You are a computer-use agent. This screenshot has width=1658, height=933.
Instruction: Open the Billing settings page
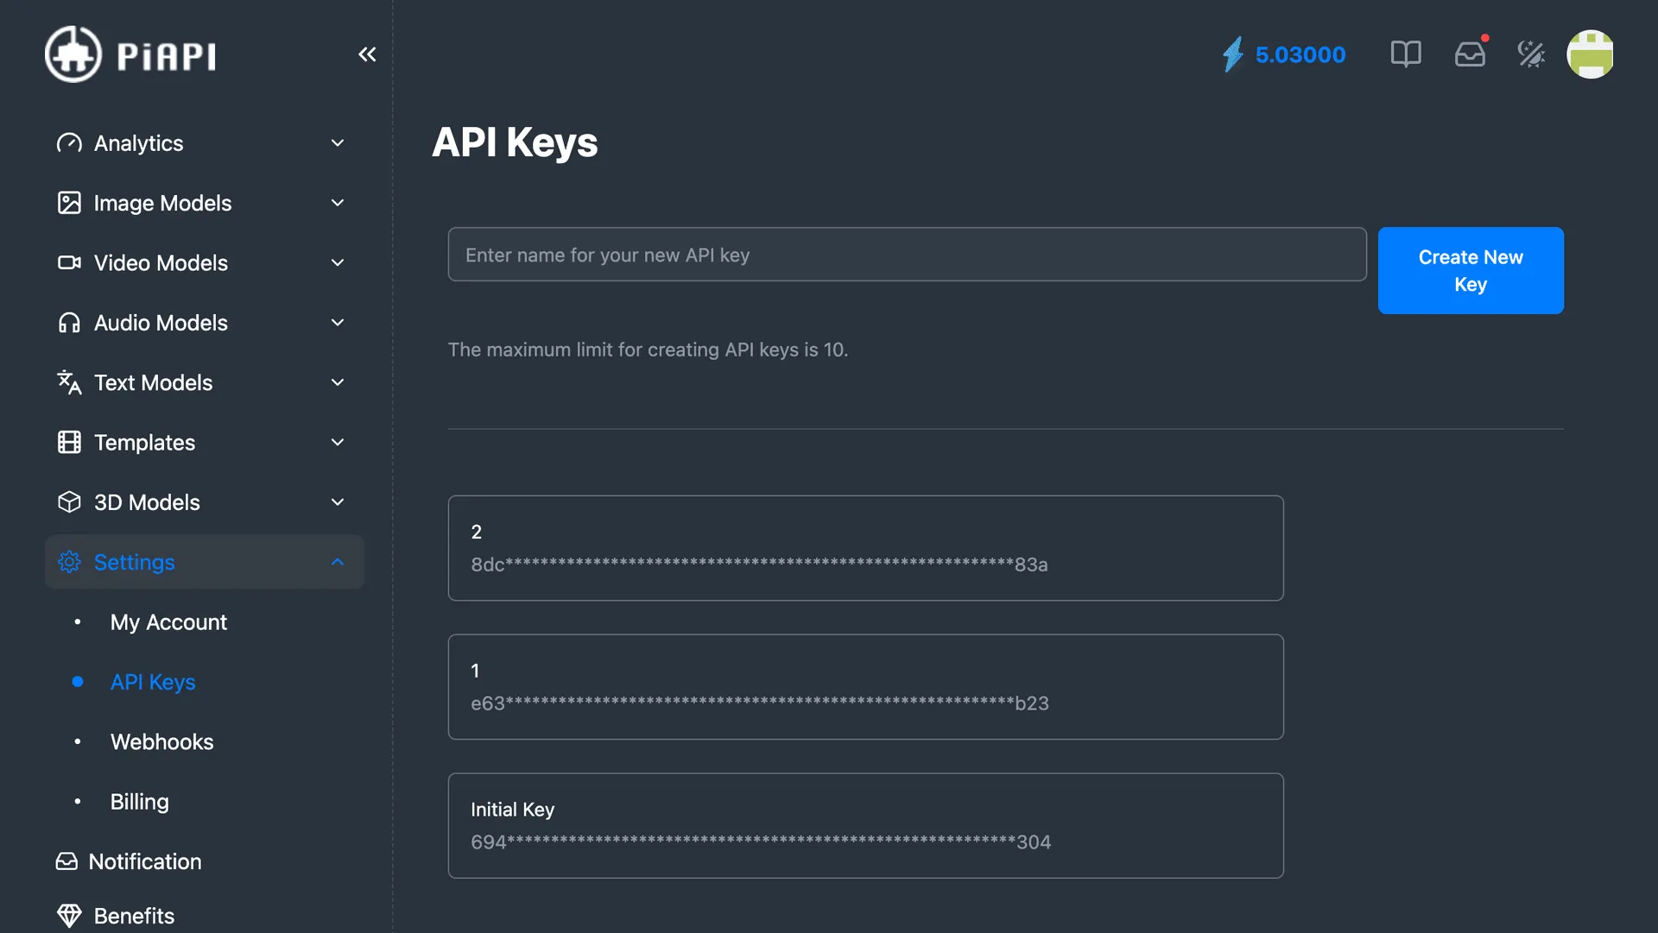pos(139,801)
